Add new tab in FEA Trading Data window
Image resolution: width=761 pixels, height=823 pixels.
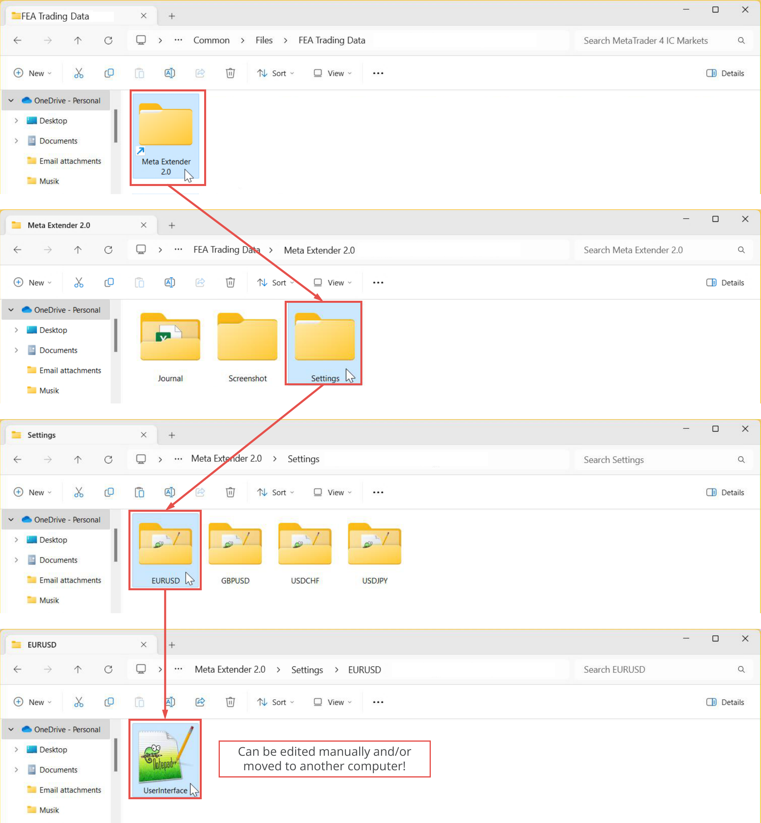172,16
